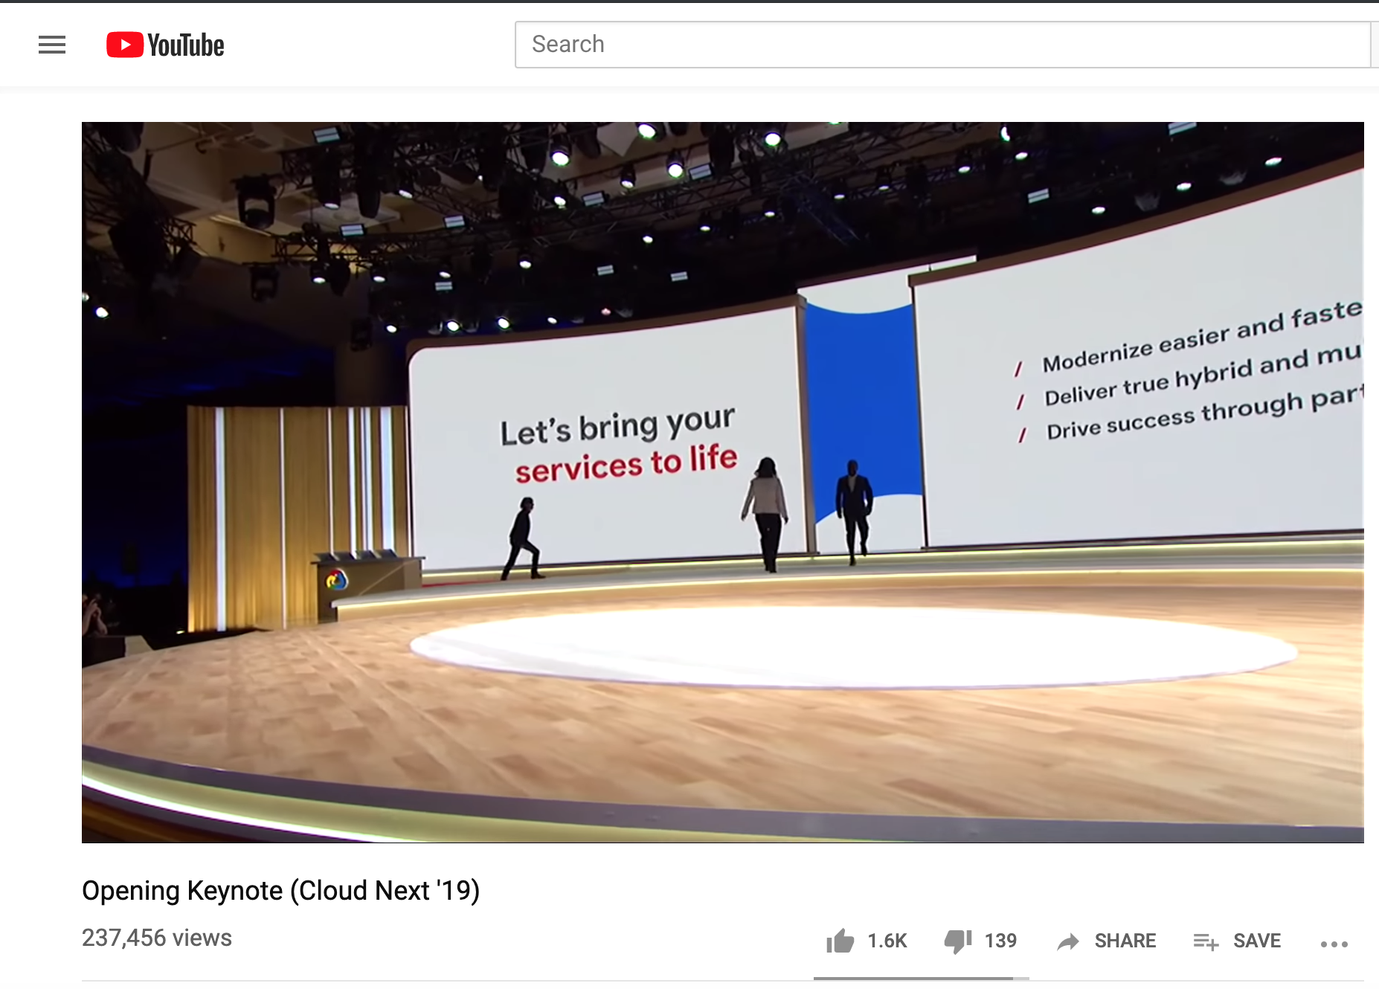Go to the YouTube home logo
Image resolution: width=1379 pixels, height=989 pixels.
click(165, 45)
